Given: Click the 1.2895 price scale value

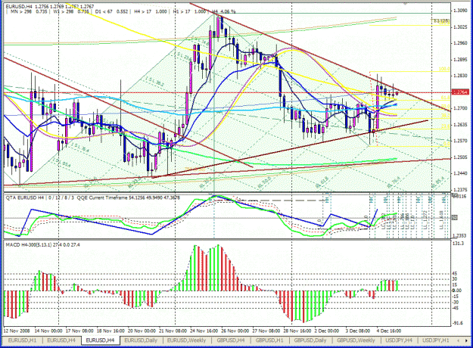Looking at the screenshot, I should coord(460,60).
